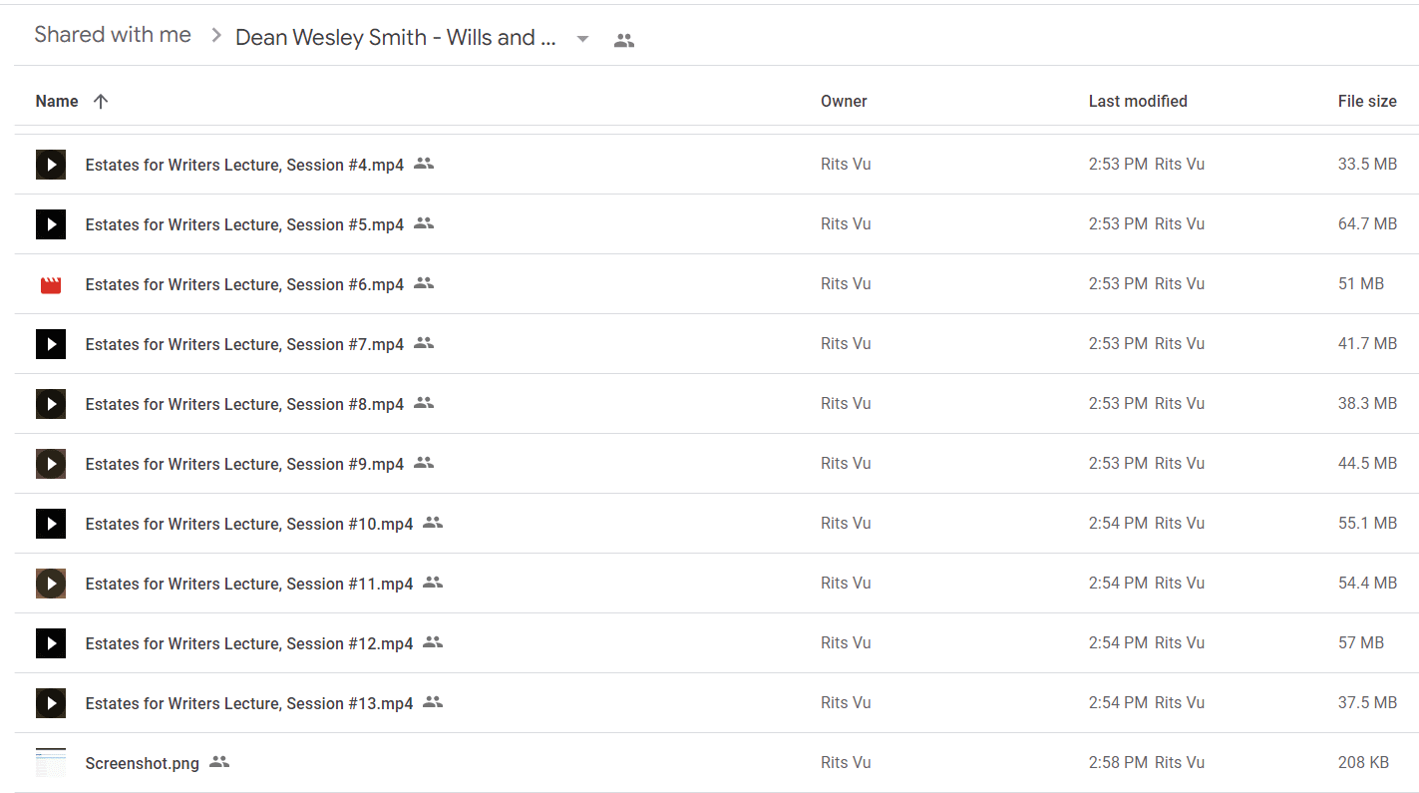The height and width of the screenshot is (793, 1419).
Task: Click the play thumbnail for Session #9.mp4
Action: (x=51, y=464)
